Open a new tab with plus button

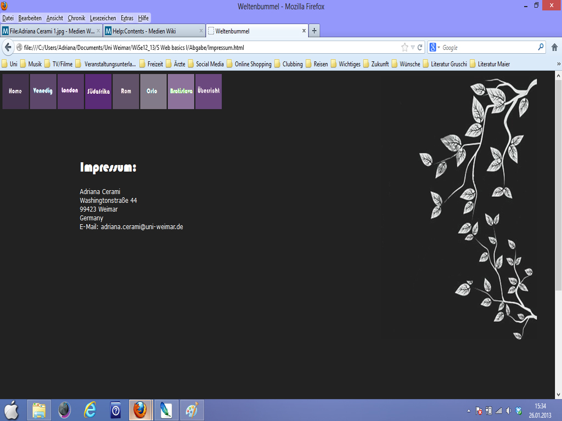click(x=314, y=31)
